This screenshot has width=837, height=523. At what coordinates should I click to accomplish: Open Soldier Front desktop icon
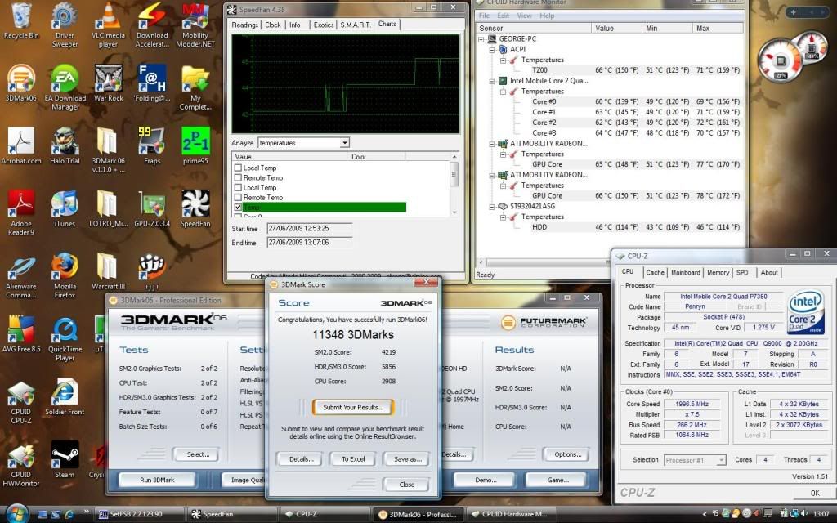click(x=65, y=398)
